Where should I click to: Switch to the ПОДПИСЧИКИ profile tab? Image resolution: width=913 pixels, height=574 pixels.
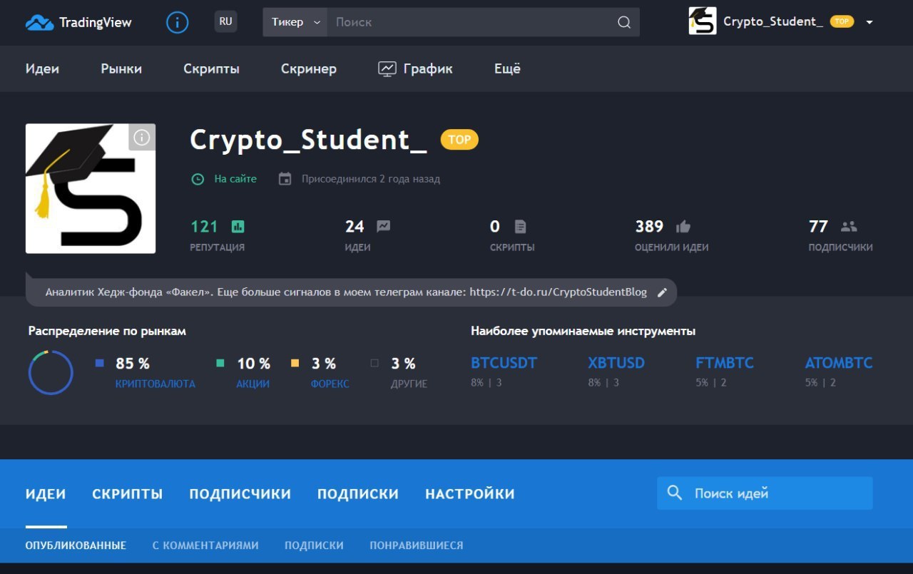[240, 494]
